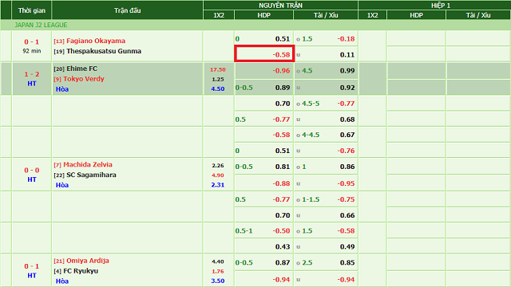Click SC Sagamihara team name
The image size is (511, 287).
91,175
